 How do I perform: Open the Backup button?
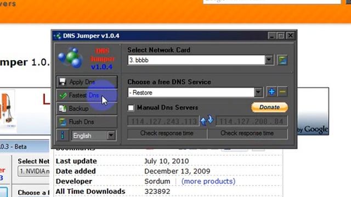pyautogui.click(x=87, y=108)
